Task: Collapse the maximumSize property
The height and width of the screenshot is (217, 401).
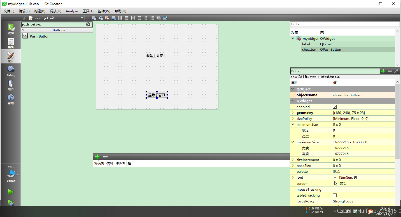Action: point(293,142)
